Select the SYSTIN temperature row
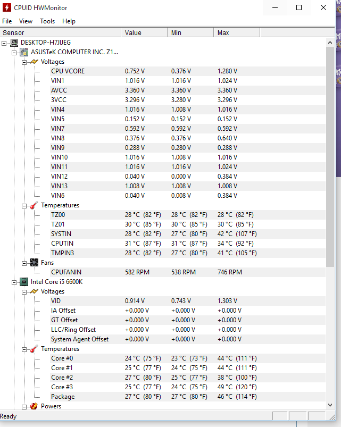Screen dimensions: 341x427 188,234
